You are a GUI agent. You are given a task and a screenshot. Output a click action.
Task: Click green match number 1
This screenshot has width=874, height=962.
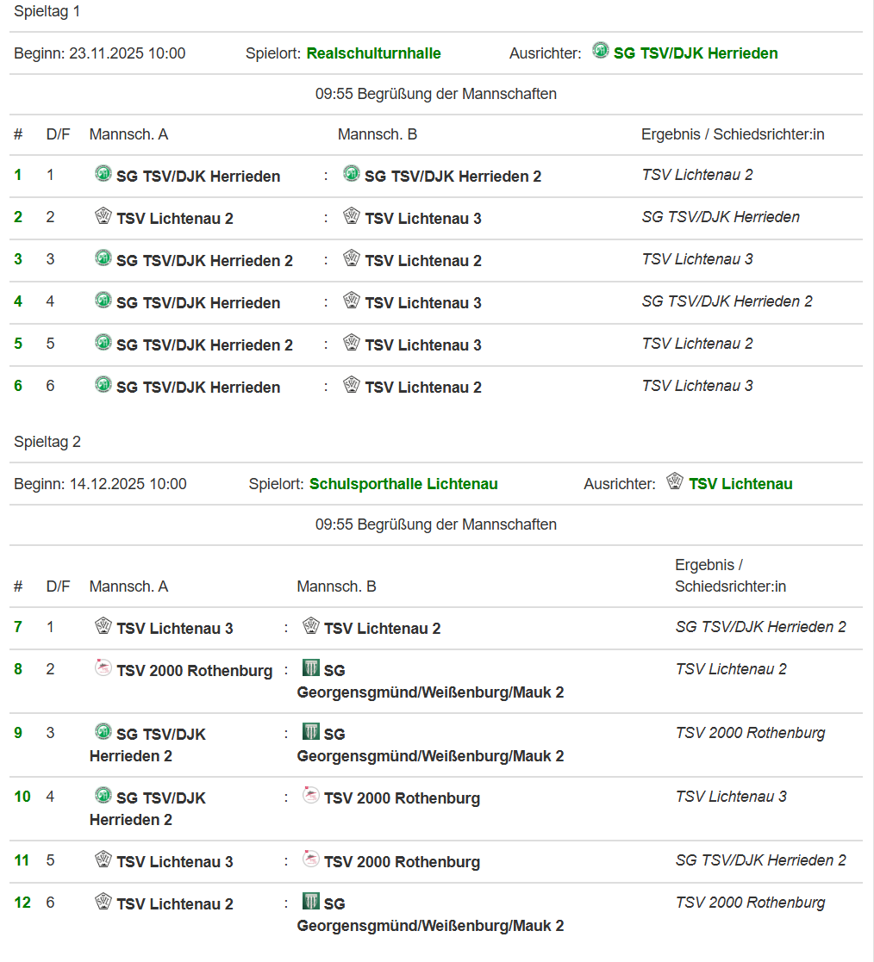18,175
